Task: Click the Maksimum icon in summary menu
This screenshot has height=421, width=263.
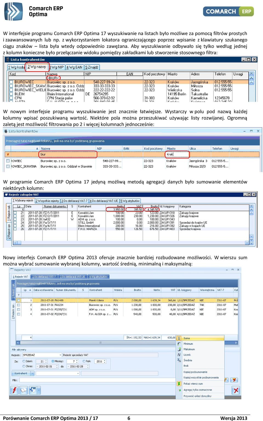Action: point(179,349)
